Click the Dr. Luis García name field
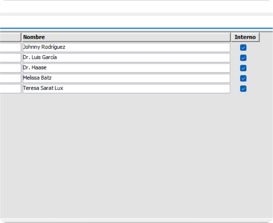 click(126, 58)
